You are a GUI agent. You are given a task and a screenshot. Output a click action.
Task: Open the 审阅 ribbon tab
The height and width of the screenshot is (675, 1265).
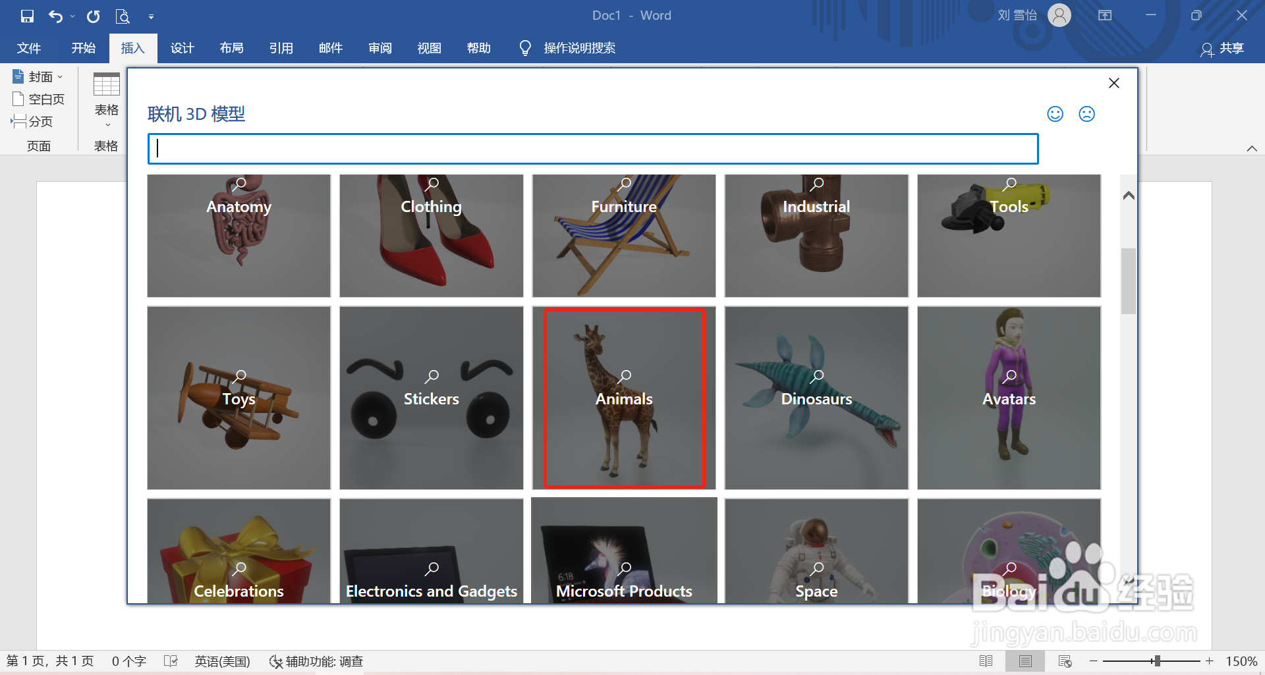tap(379, 47)
